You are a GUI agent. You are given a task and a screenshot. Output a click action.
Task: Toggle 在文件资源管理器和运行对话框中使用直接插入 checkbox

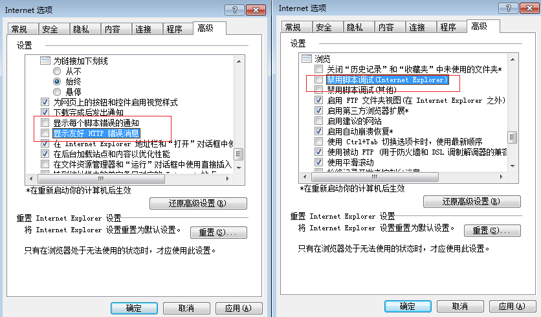[x=45, y=164]
